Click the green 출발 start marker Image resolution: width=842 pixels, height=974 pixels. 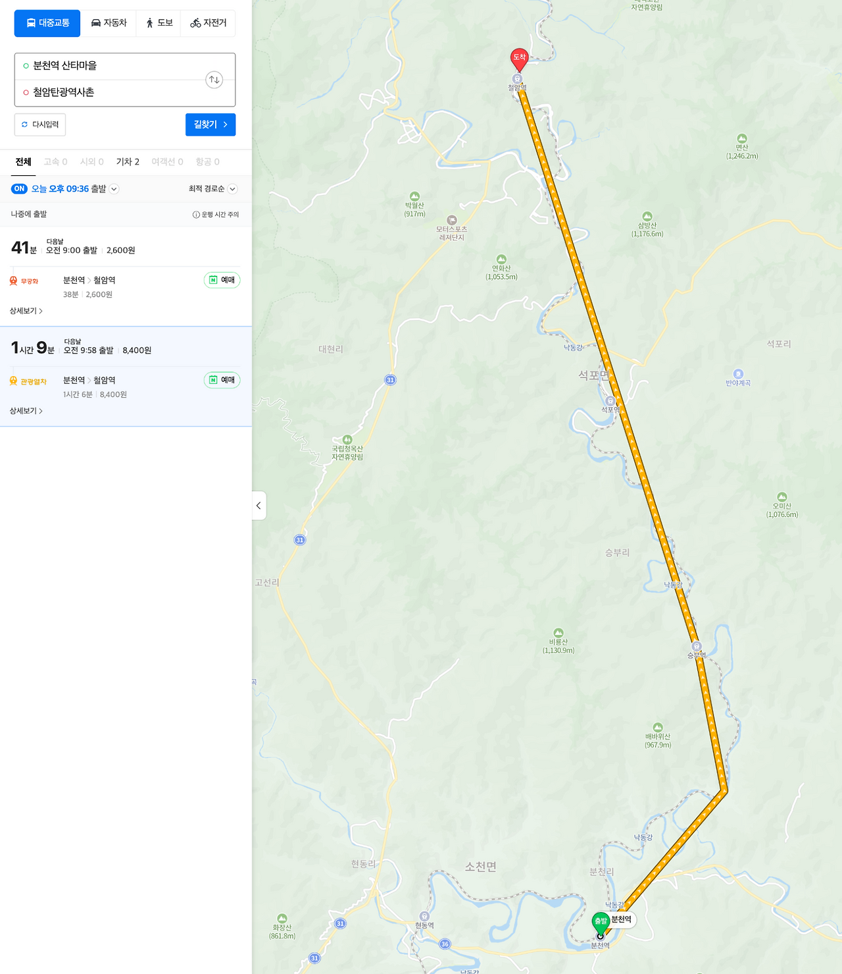pyautogui.click(x=600, y=921)
